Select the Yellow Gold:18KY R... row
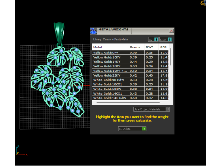221x166 pixels. click(x=130, y=71)
